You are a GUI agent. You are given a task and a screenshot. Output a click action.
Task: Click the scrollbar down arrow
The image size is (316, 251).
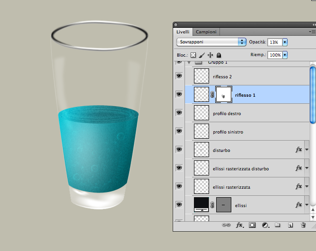(x=313, y=217)
